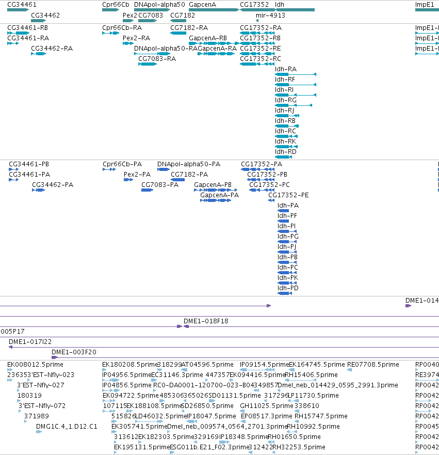Screen dimensions: 439x455
Task: Click protein CG7083-PA
Action: 147,190
